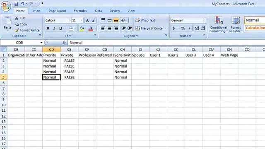The width and height of the screenshot is (265, 149).
Task: Apply Accounting number format dollar icon
Action: point(173,28)
